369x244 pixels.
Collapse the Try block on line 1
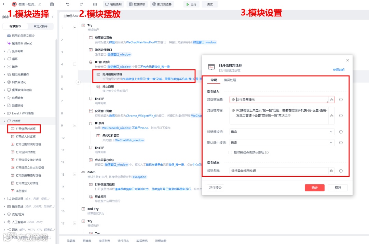(74, 28)
